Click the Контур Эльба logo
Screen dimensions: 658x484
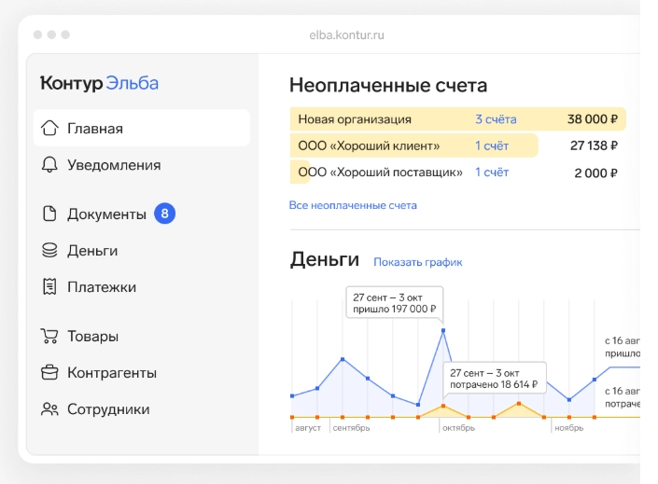[x=99, y=83]
